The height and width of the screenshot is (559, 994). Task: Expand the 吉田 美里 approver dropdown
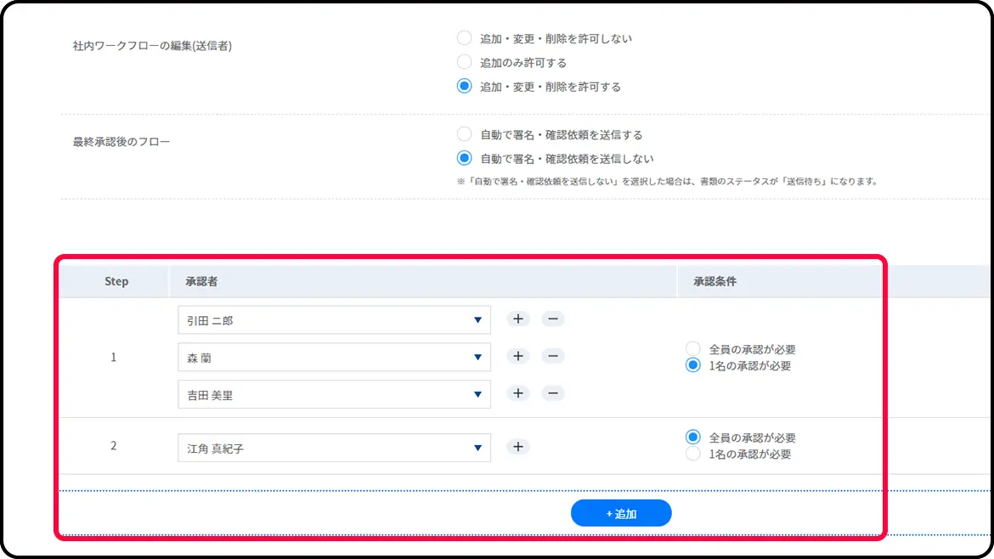[x=334, y=394]
